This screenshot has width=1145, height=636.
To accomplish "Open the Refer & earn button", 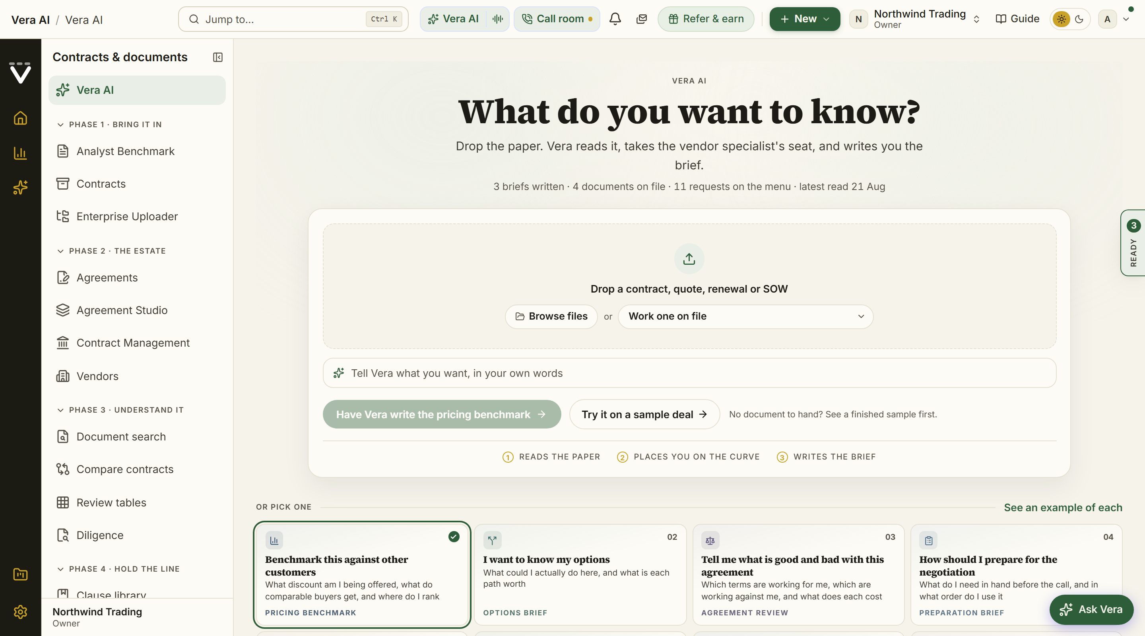I will (x=706, y=19).
